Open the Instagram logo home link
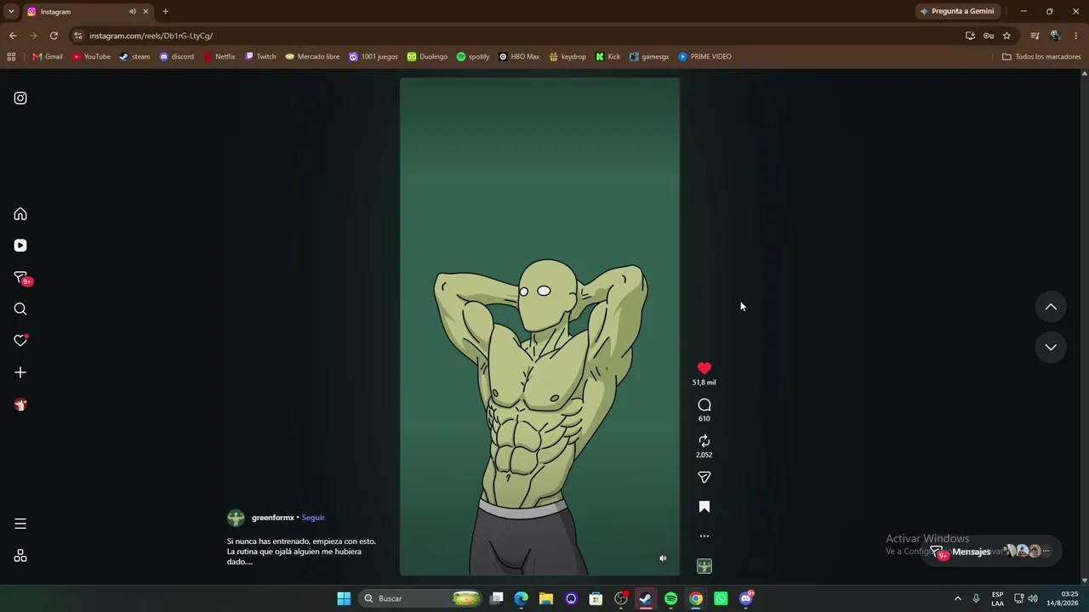Screen dimensions: 1089x612 [20, 98]
